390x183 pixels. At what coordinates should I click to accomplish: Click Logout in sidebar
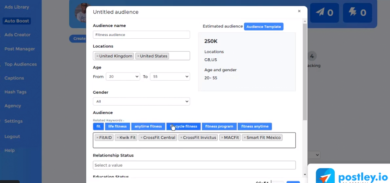pos(12,137)
